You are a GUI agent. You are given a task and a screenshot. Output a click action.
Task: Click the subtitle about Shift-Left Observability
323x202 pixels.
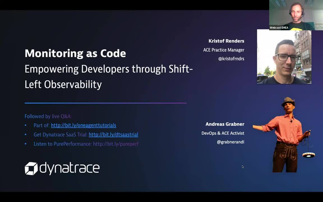tap(109, 76)
